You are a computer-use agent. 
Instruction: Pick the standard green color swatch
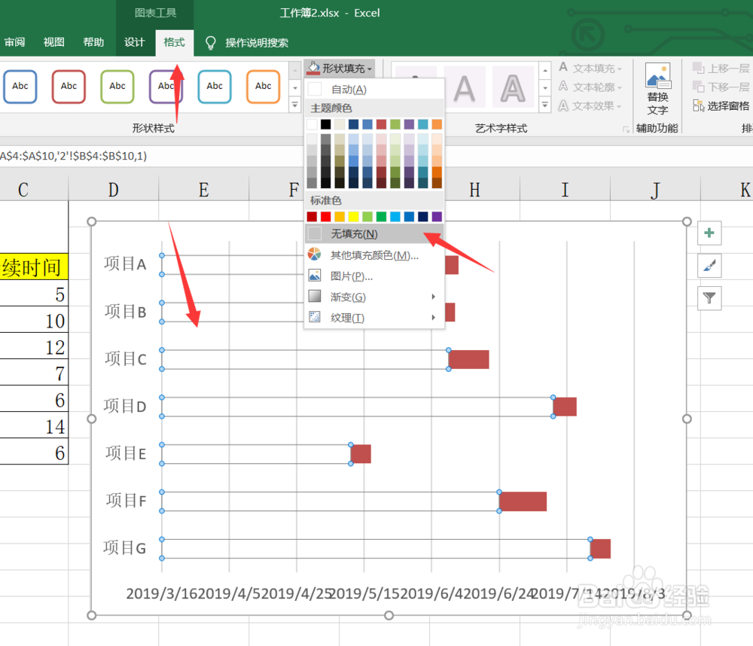coord(381,217)
